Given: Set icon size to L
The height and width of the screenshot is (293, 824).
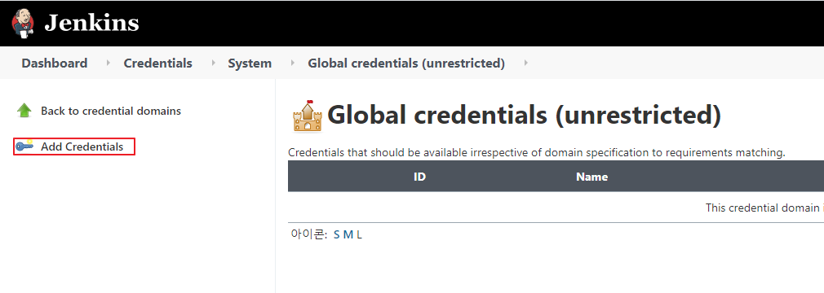Looking at the screenshot, I should [360, 235].
